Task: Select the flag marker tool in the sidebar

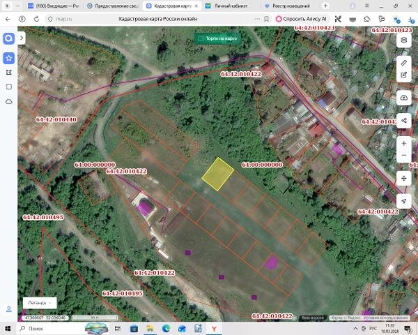Action: (9, 73)
